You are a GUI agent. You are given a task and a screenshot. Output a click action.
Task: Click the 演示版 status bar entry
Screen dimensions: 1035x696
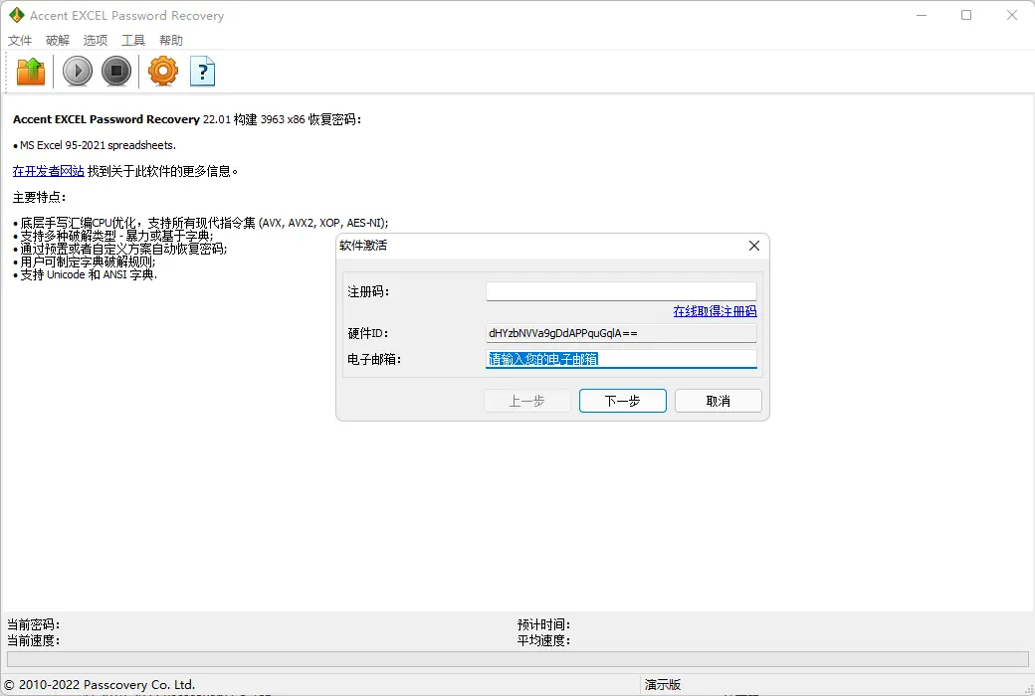(x=663, y=685)
